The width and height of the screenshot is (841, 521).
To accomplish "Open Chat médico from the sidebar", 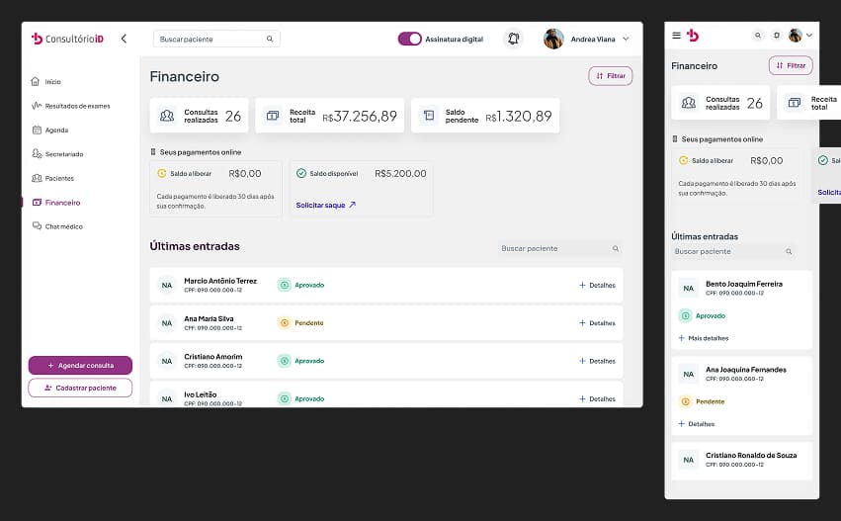I will 63,226.
